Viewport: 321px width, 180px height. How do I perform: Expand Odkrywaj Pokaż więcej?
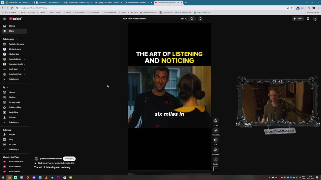click(14, 149)
